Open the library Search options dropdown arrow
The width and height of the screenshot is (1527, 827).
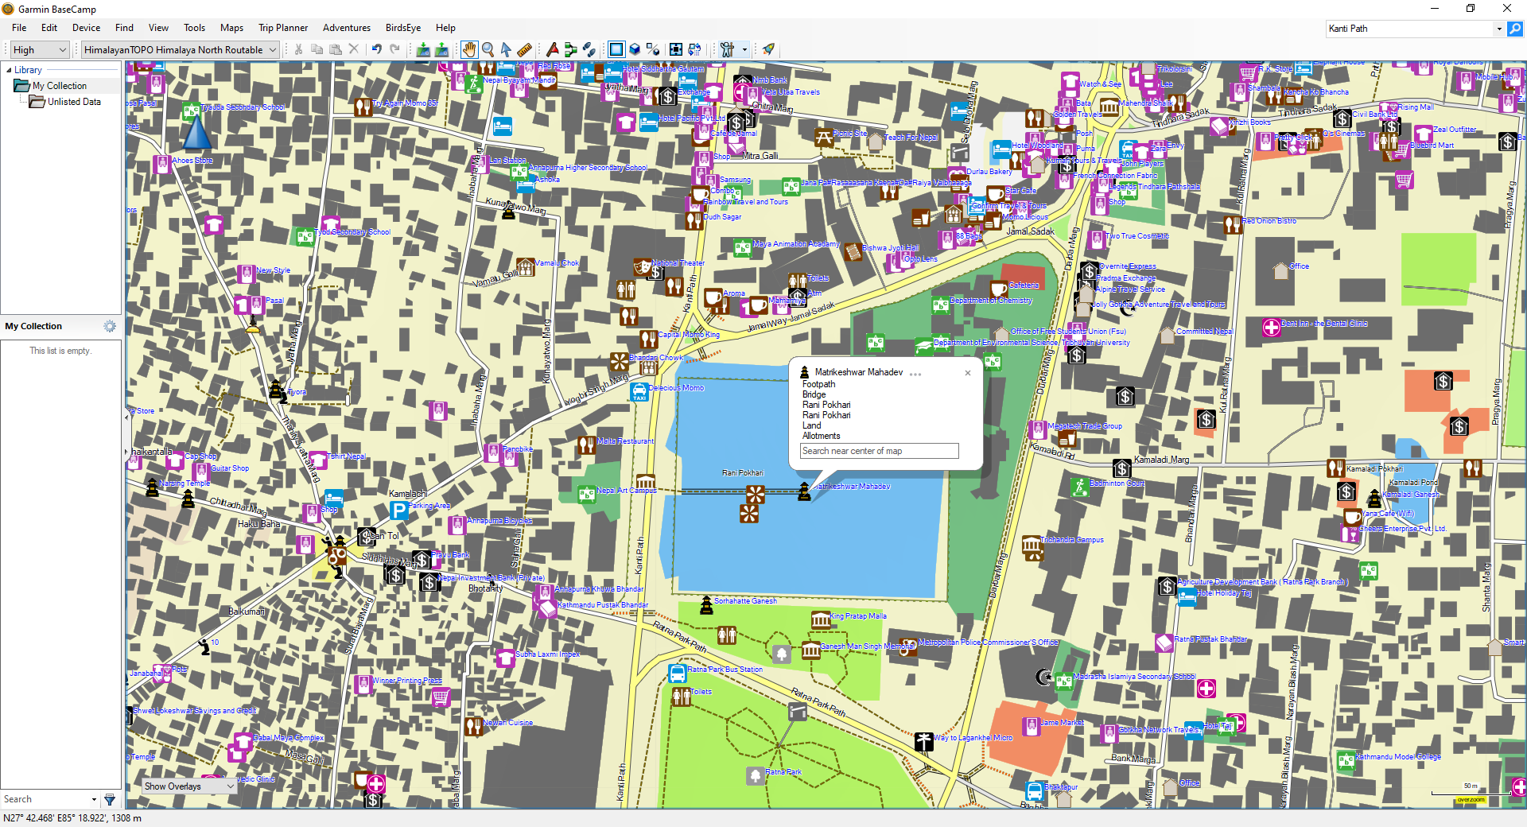click(x=94, y=799)
